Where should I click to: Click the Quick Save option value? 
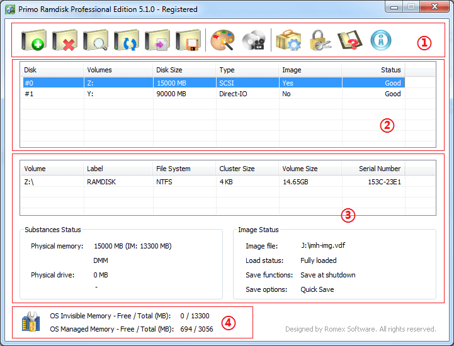(317, 289)
